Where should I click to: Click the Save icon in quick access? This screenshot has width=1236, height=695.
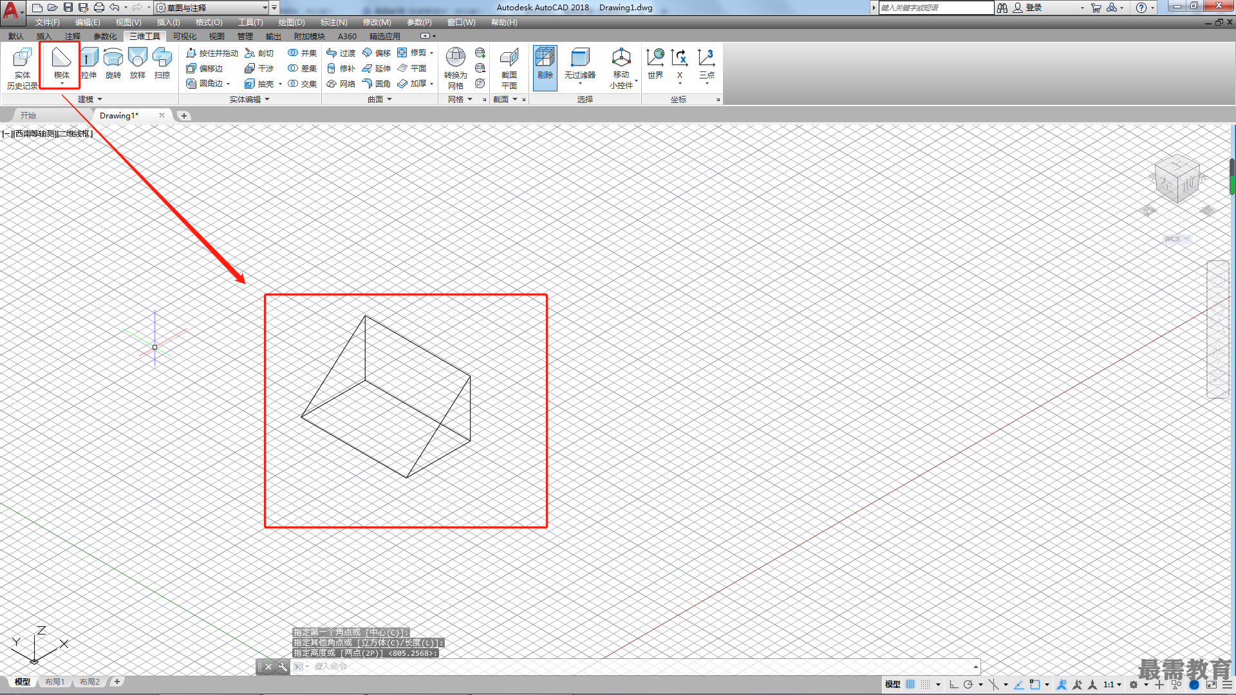pos(68,8)
